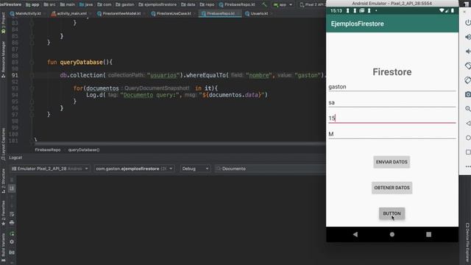Tap Android recents square on phone
Viewport: 471px width, 265px height.
[428, 234]
